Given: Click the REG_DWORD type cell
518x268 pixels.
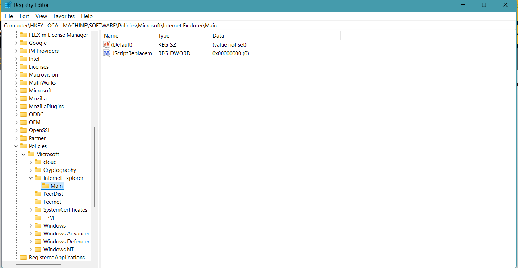Looking at the screenshot, I should coord(174,53).
